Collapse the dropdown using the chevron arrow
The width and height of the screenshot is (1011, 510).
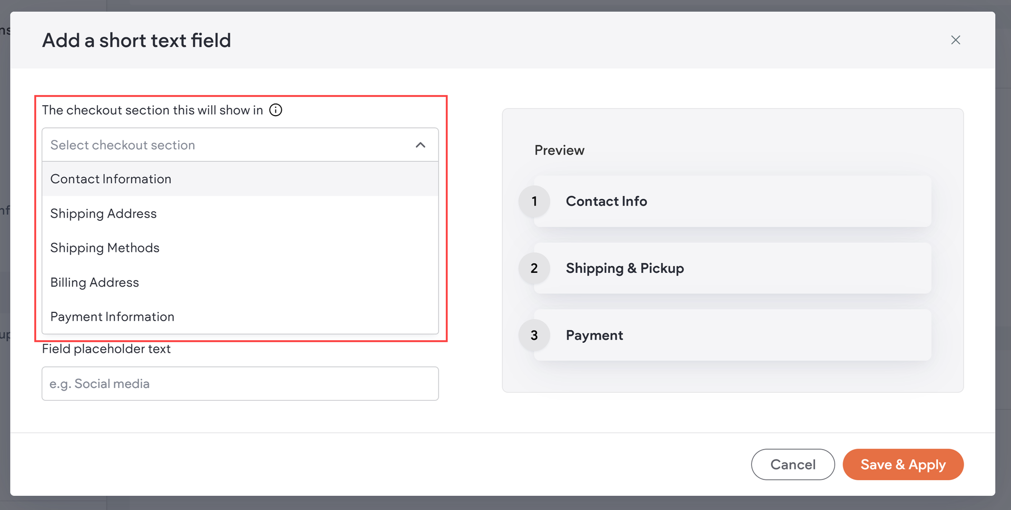[420, 145]
